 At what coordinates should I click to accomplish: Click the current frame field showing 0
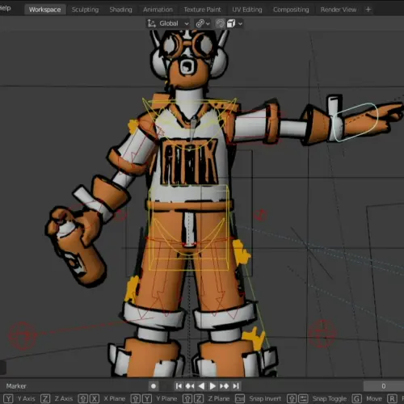(384, 386)
